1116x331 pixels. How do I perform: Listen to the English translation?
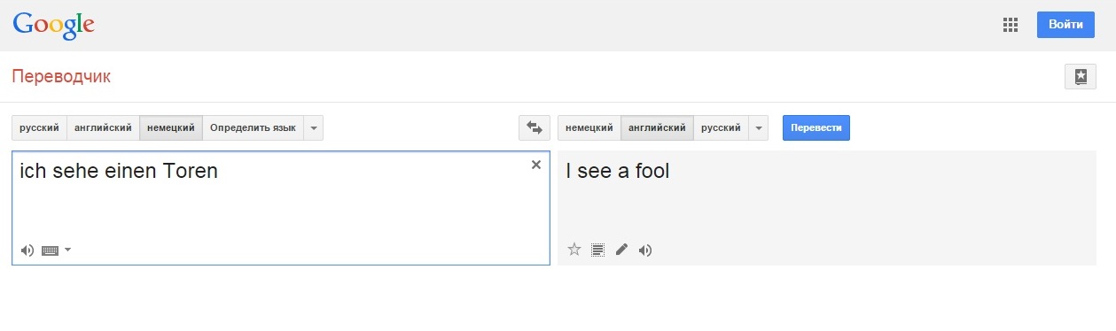(645, 250)
